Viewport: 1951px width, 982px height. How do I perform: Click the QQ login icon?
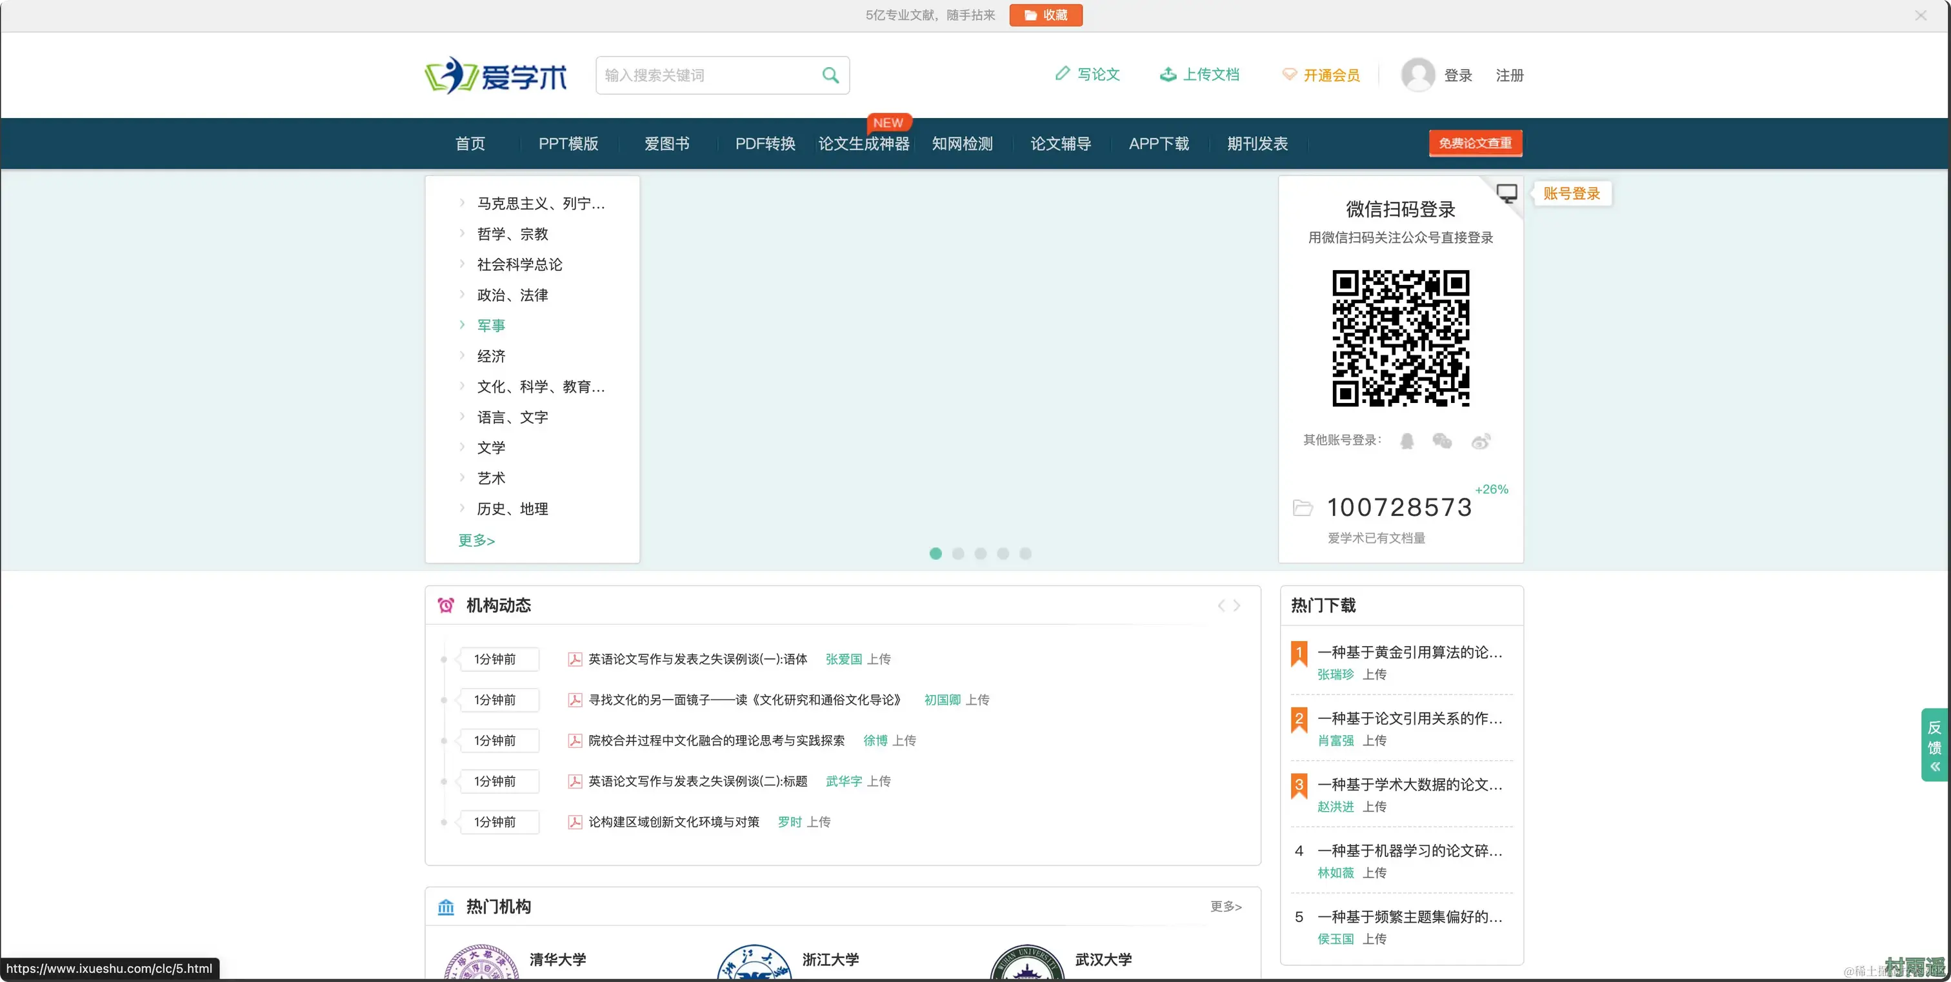click(1406, 440)
